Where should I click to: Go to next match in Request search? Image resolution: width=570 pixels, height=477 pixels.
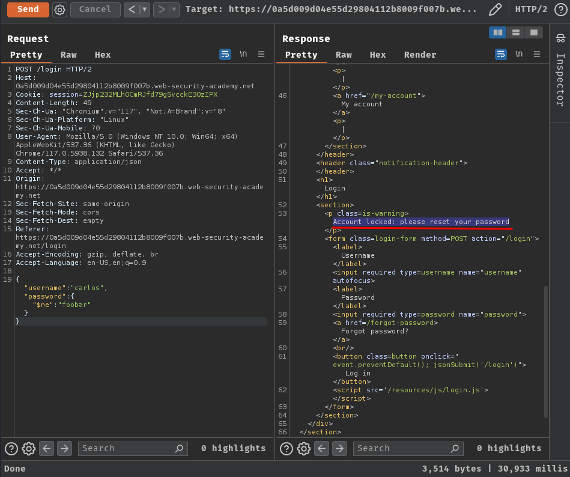tap(64, 449)
